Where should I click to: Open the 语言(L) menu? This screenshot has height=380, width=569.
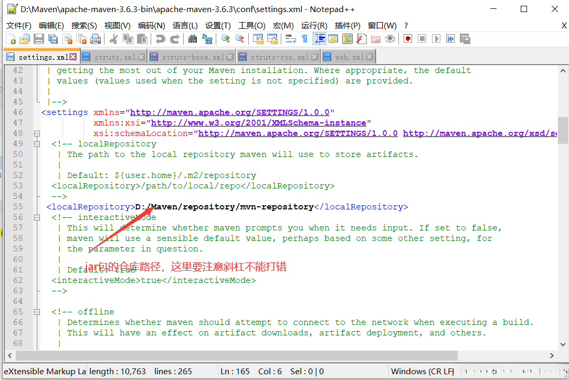(185, 25)
